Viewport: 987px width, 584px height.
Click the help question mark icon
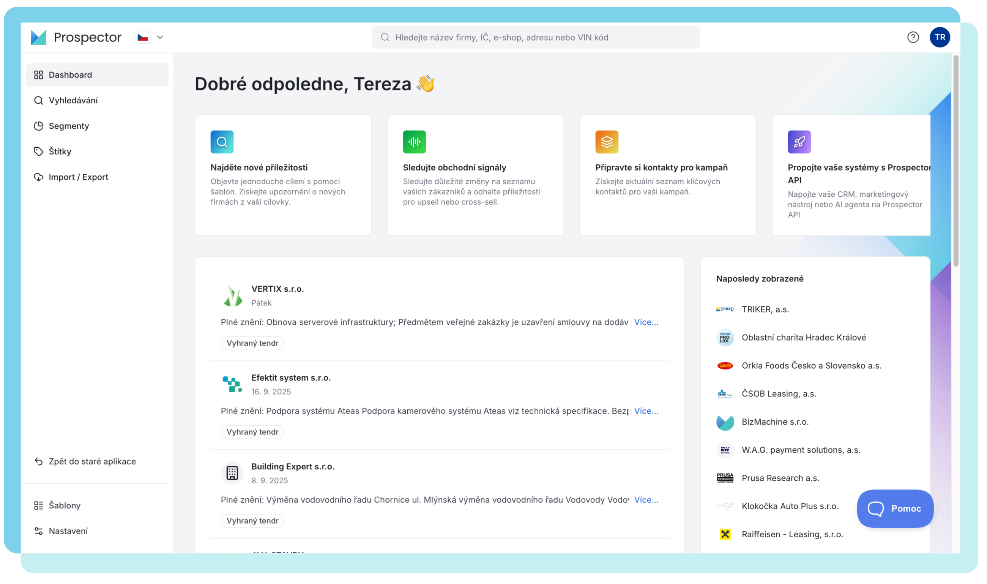click(913, 37)
